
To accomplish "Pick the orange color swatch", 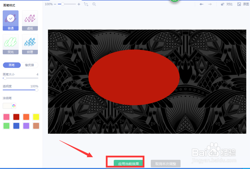I will tap(26, 117).
